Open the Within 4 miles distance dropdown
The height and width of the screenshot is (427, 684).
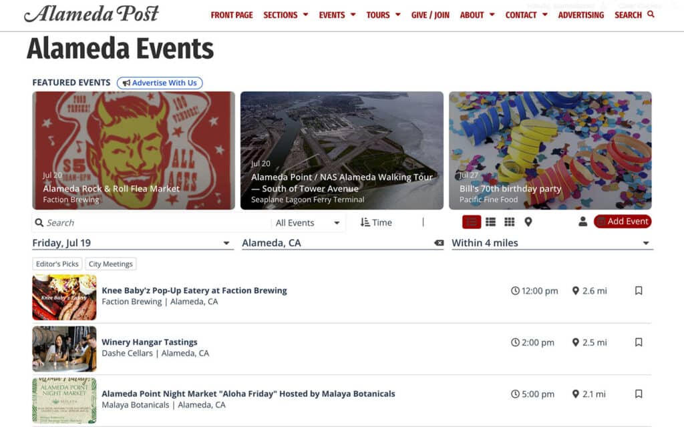coord(552,243)
